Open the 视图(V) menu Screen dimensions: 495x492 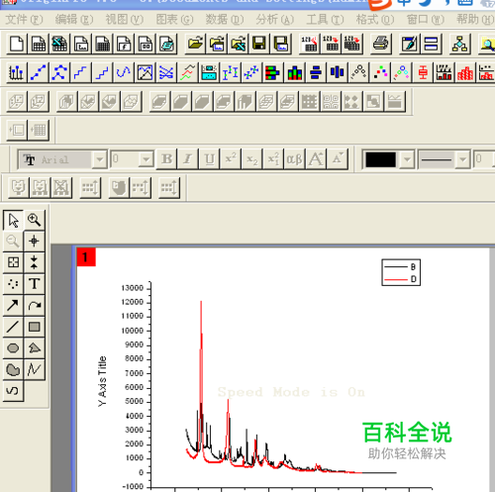coord(125,20)
